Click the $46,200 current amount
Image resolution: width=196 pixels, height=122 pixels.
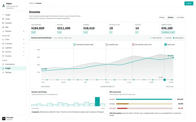coord(180,99)
